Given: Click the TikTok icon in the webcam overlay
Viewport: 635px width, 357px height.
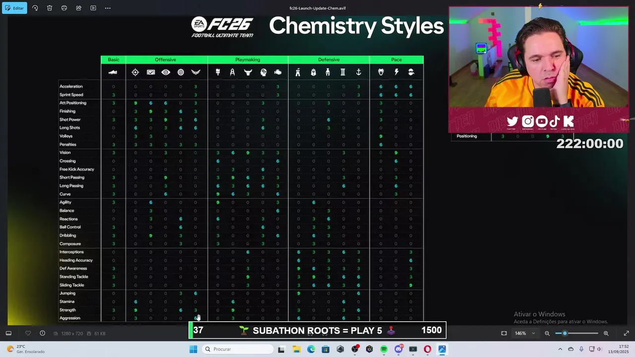Looking at the screenshot, I should 555,121.
